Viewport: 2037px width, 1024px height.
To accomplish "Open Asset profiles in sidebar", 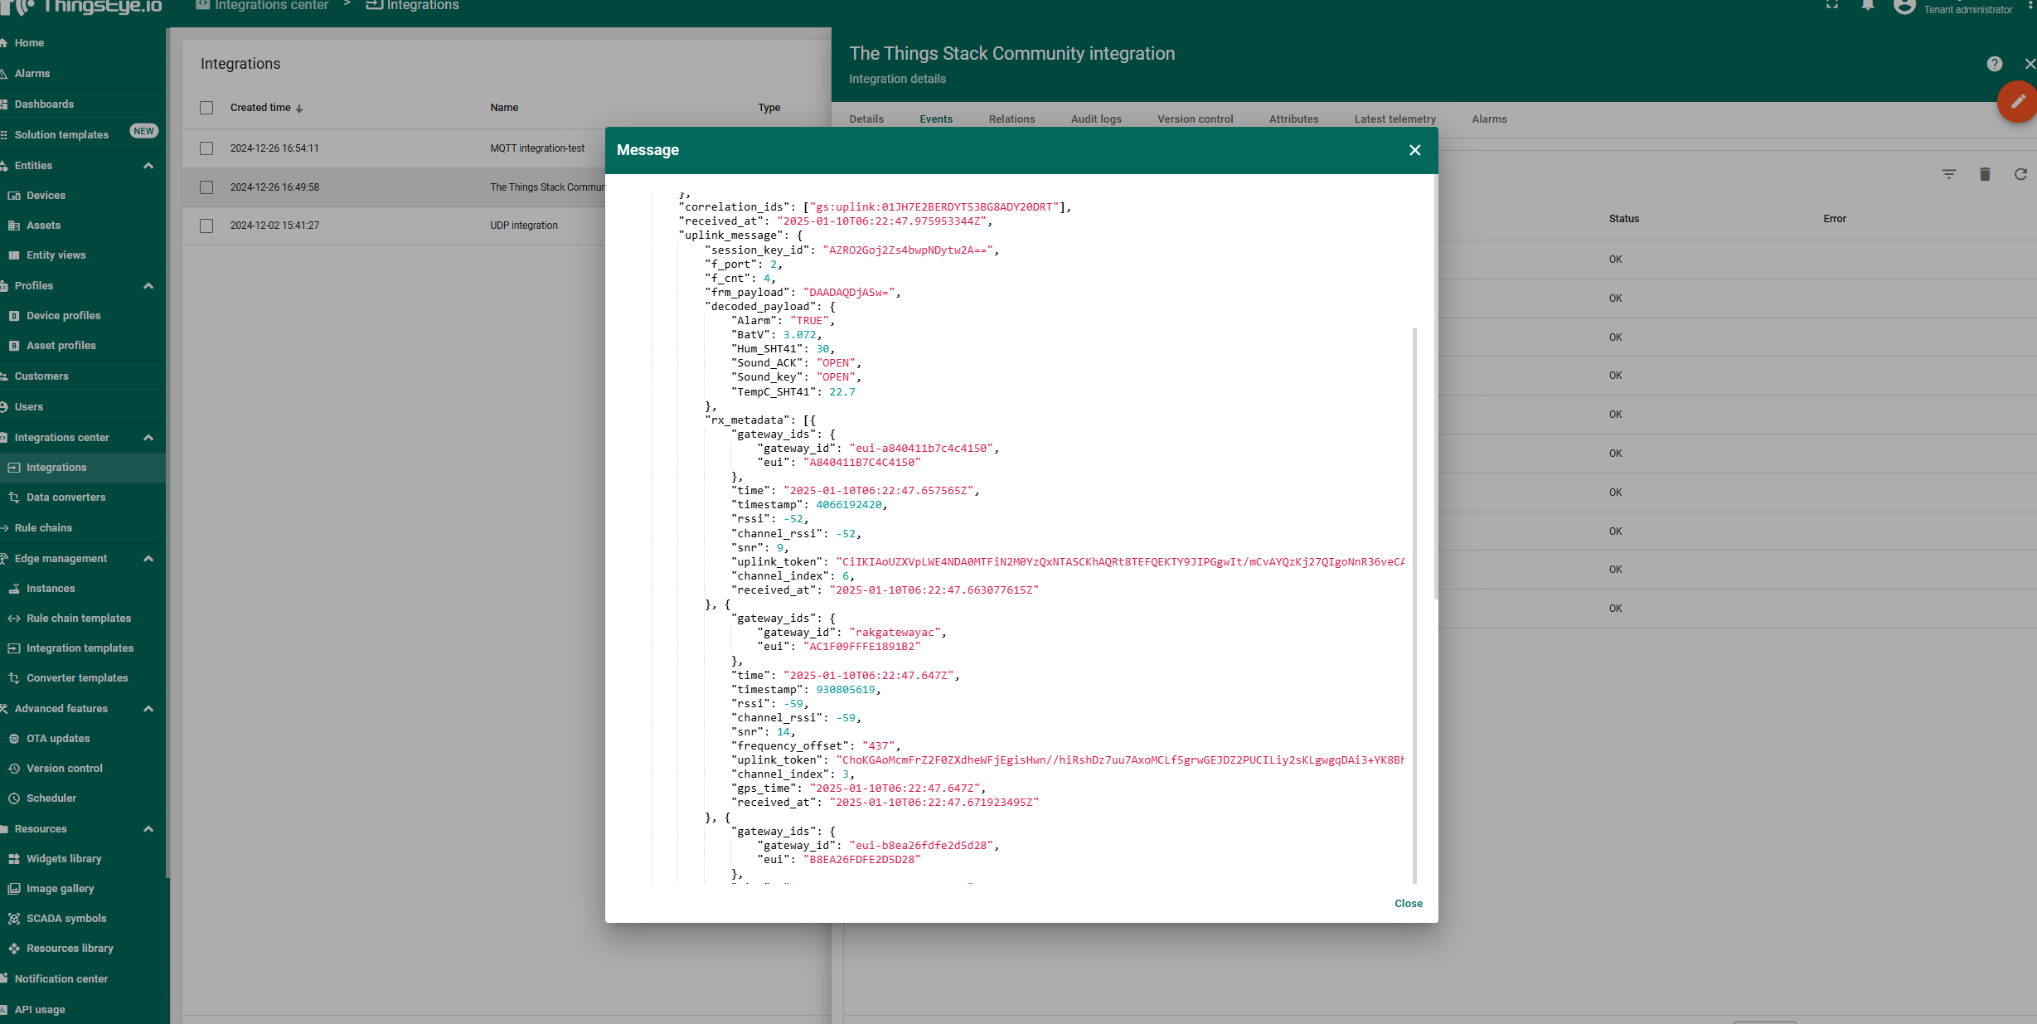I will (x=61, y=346).
